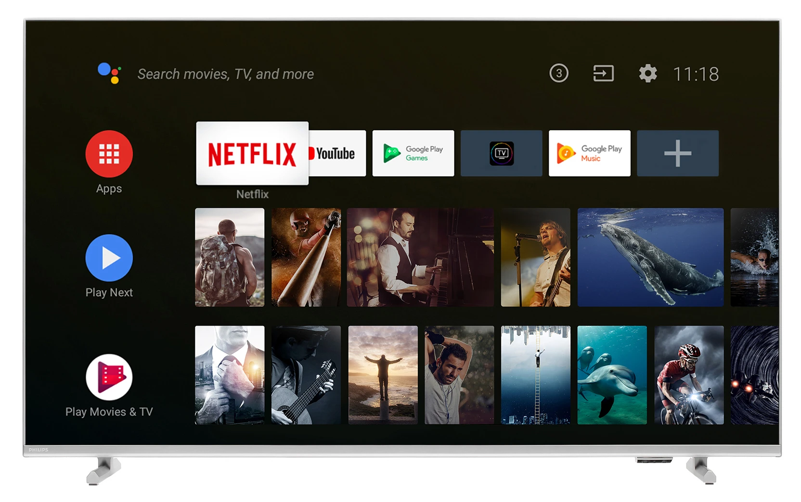Open the TV app tile
Viewport: 801px width, 502px height.
click(x=501, y=153)
